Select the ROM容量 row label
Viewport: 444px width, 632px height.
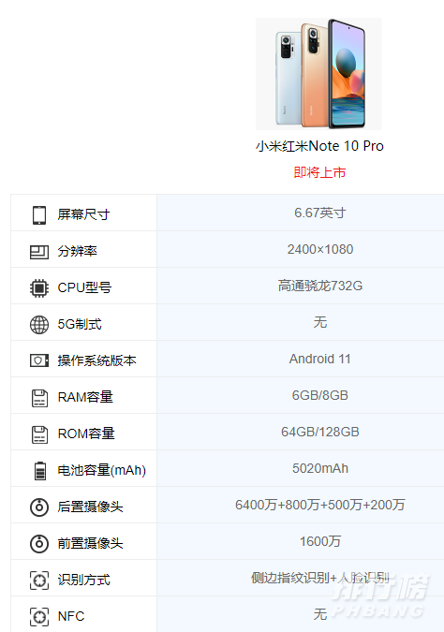86,434
